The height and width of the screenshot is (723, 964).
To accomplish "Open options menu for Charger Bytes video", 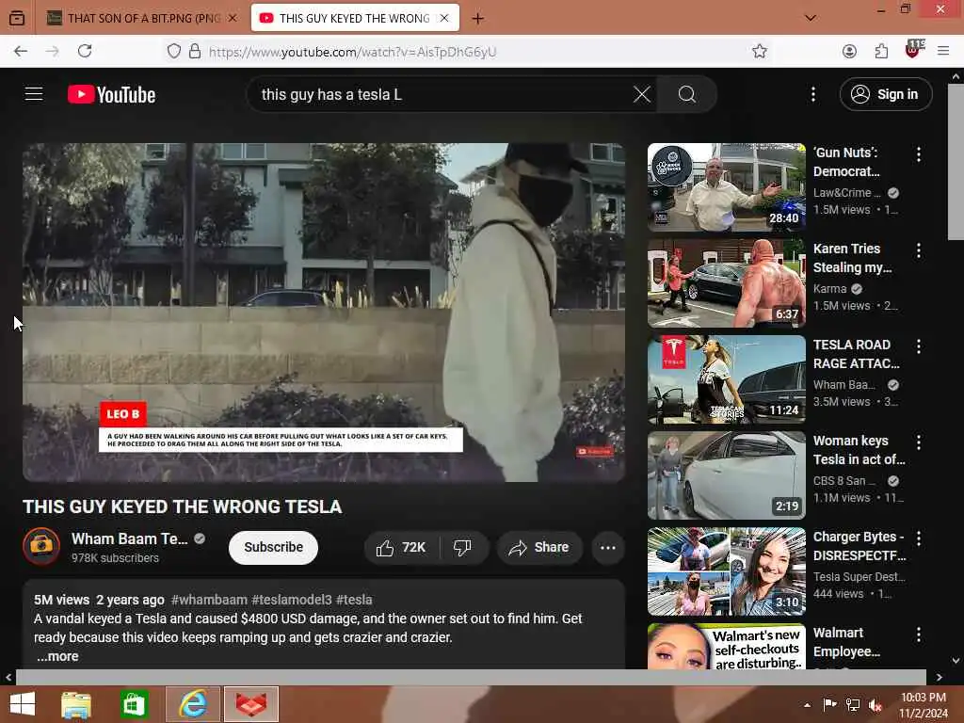I will 919,538.
